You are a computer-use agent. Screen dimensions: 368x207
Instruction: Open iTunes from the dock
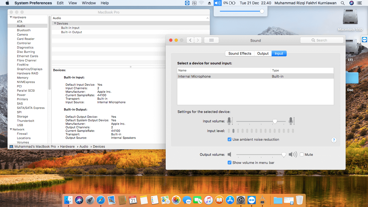point(209,200)
